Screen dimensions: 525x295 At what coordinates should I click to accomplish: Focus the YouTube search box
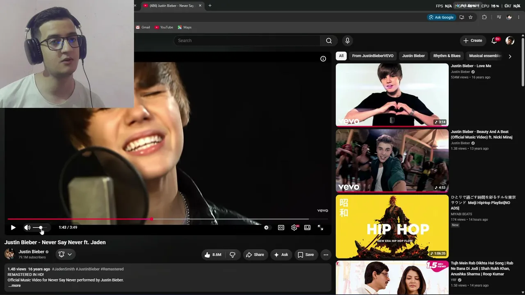click(x=247, y=41)
